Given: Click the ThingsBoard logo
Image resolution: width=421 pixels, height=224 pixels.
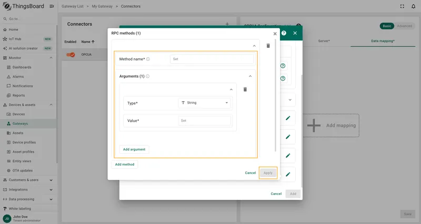Looking at the screenshot, I should 23,6.
